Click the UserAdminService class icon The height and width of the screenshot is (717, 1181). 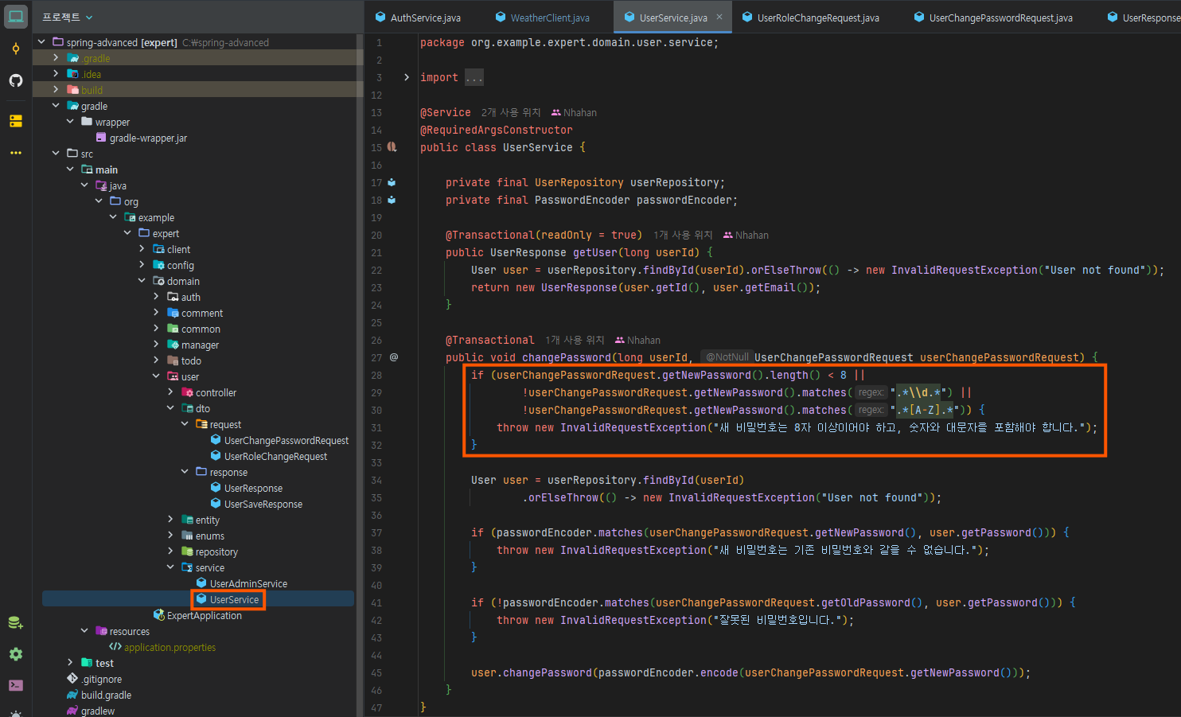201,583
